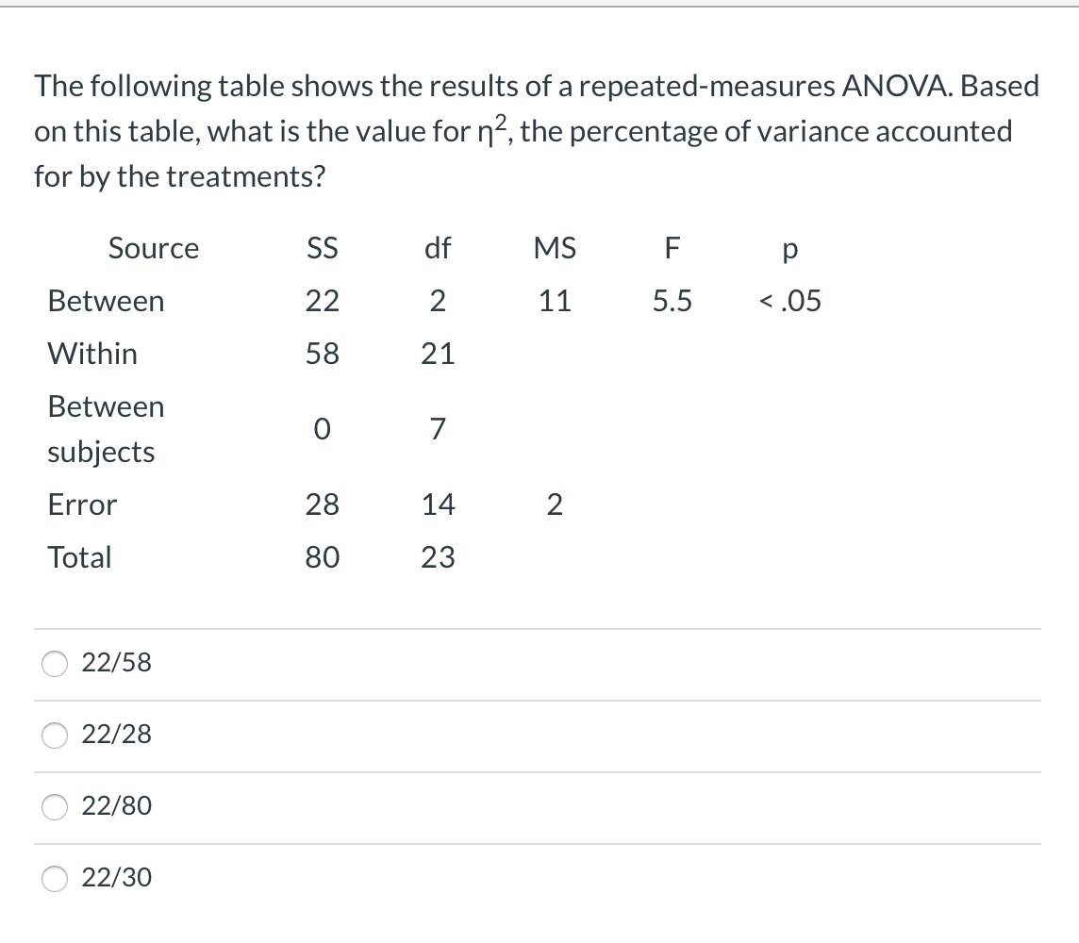This screenshot has width=1079, height=943.
Task: Select the radio button for answer 22/58
Action: click(x=54, y=664)
